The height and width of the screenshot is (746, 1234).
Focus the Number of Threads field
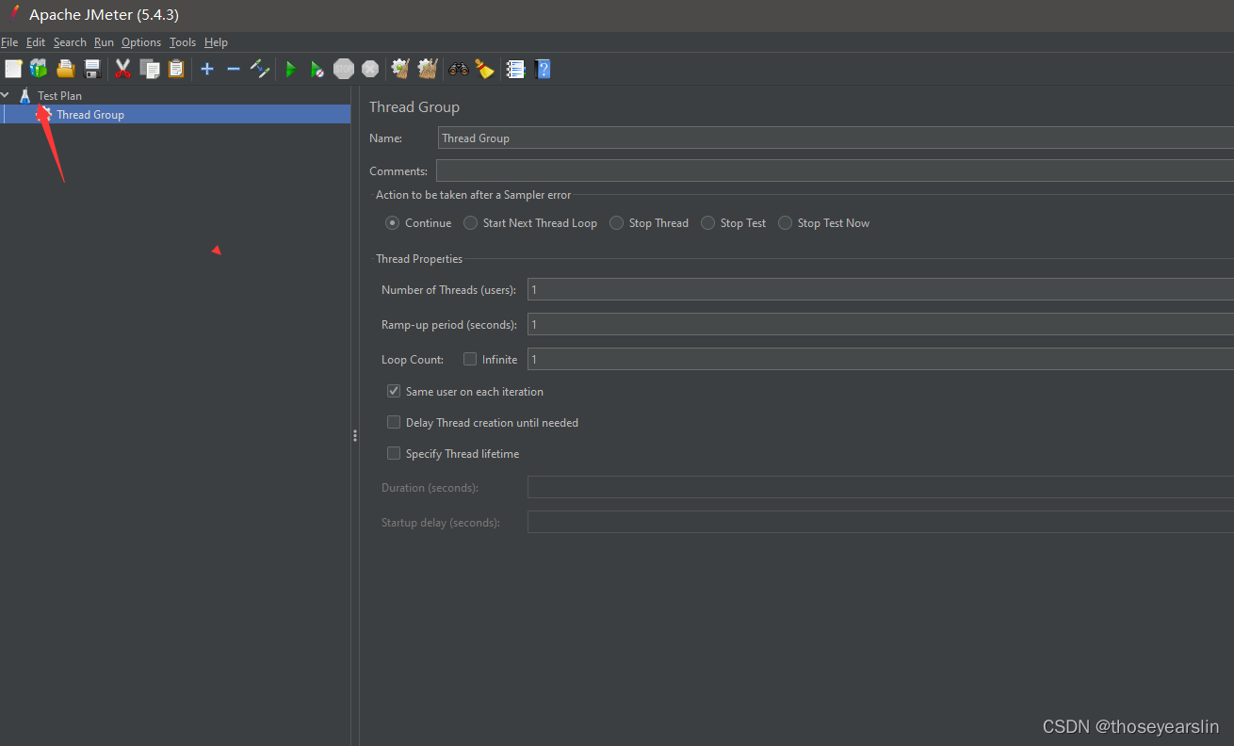coord(881,289)
